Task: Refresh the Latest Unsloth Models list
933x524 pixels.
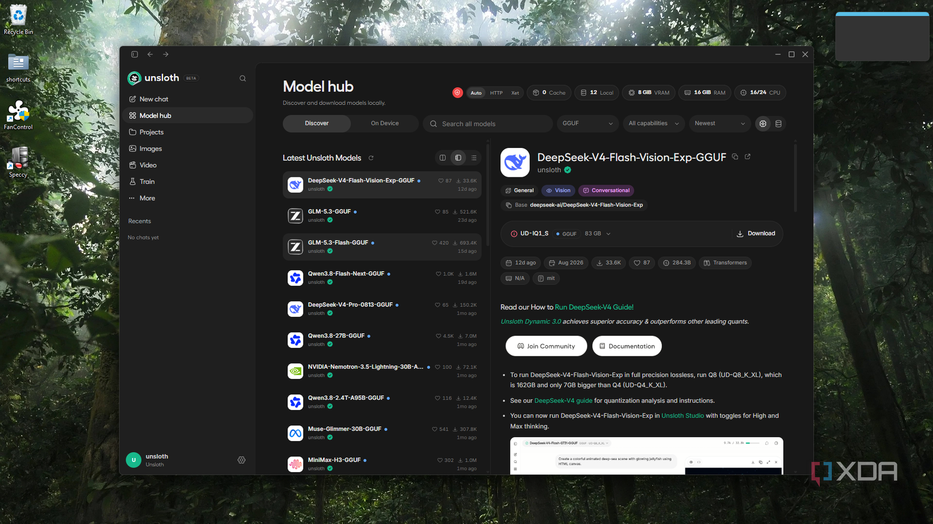Action: click(x=371, y=158)
